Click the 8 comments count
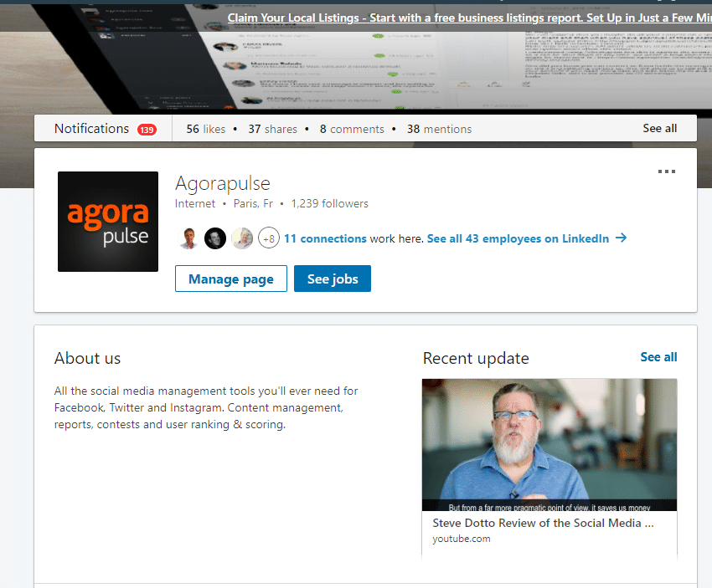The height and width of the screenshot is (588, 712). [x=352, y=129]
